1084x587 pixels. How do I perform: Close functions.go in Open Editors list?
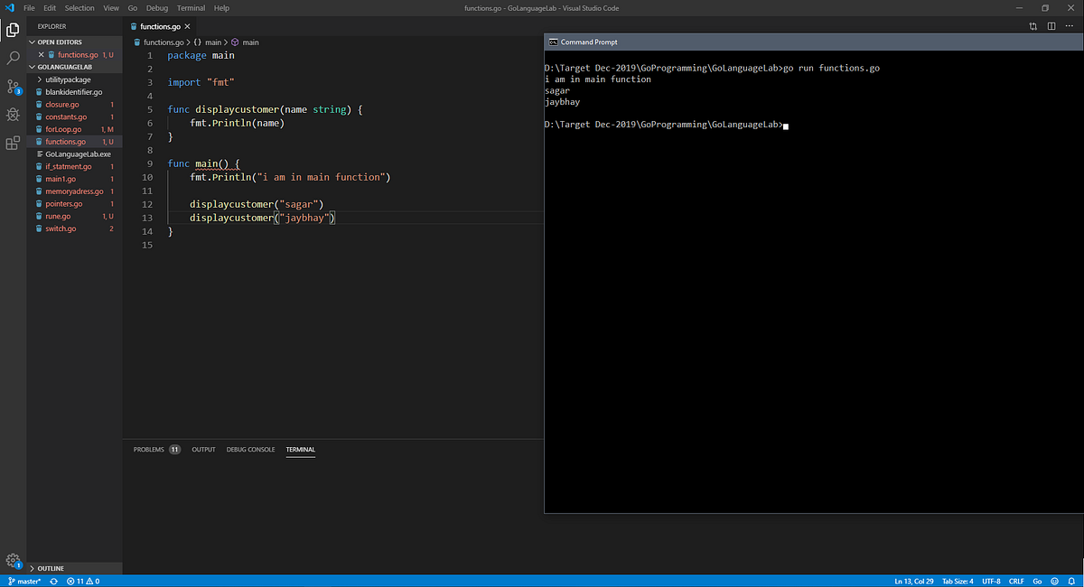pos(41,55)
